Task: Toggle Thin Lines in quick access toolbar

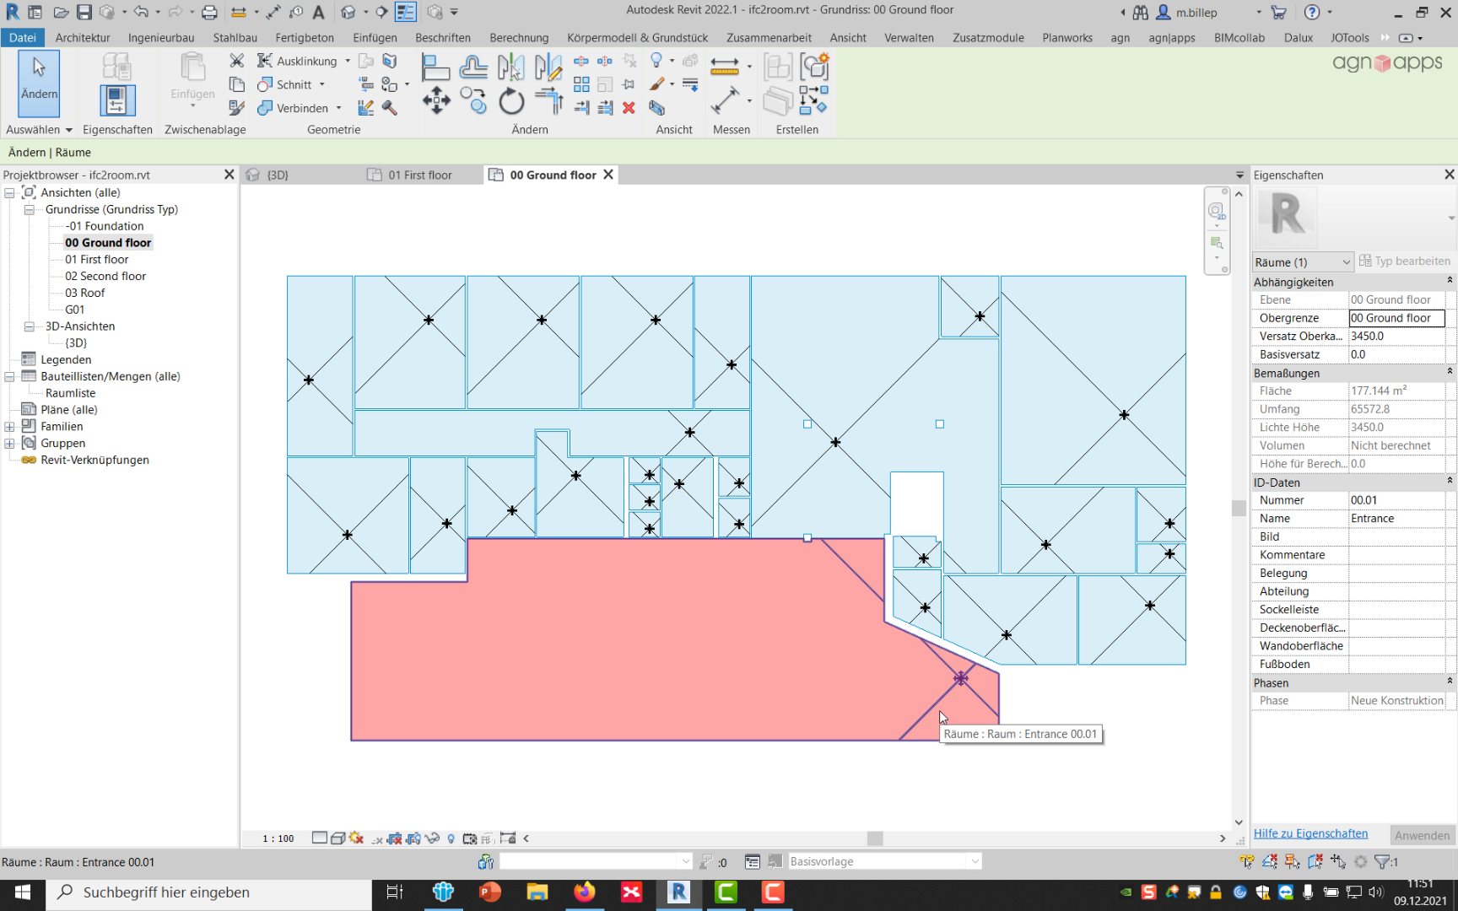Action: click(x=406, y=12)
